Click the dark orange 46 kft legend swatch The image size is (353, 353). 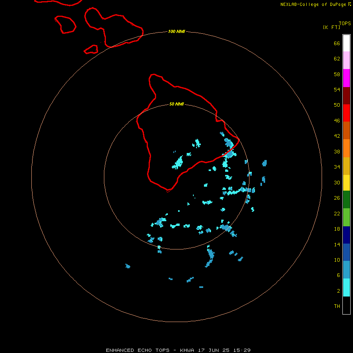click(346, 131)
